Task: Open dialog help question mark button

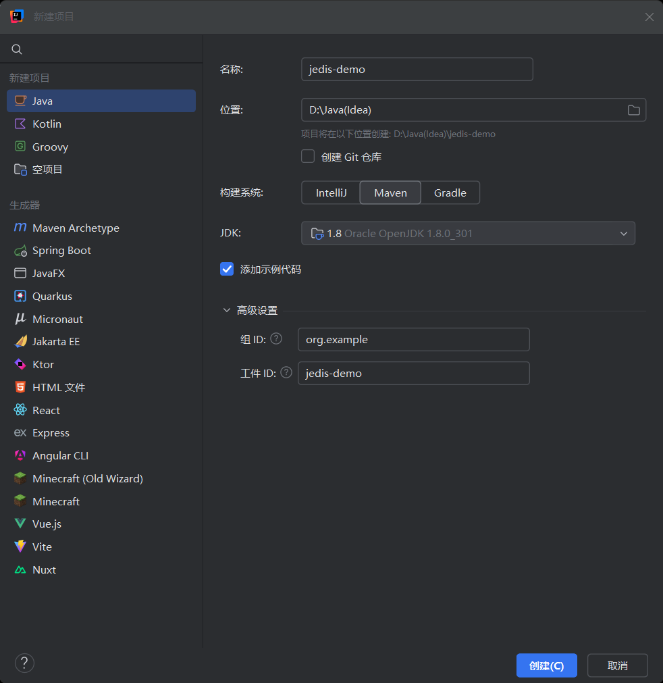Action: pyautogui.click(x=24, y=663)
